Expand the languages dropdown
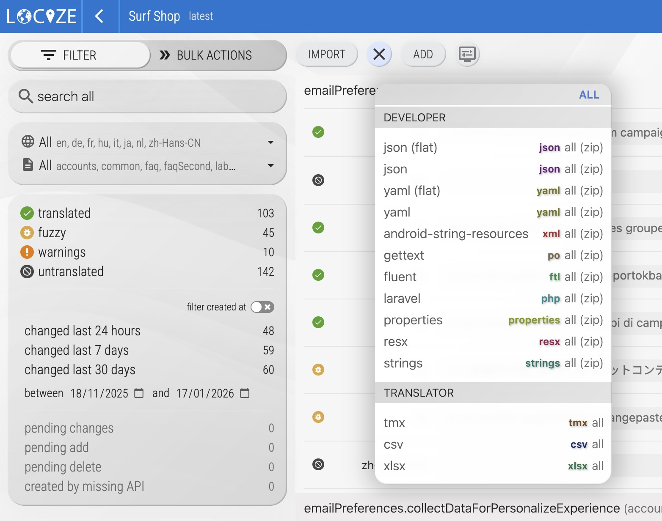The height and width of the screenshot is (521, 662). [x=270, y=143]
